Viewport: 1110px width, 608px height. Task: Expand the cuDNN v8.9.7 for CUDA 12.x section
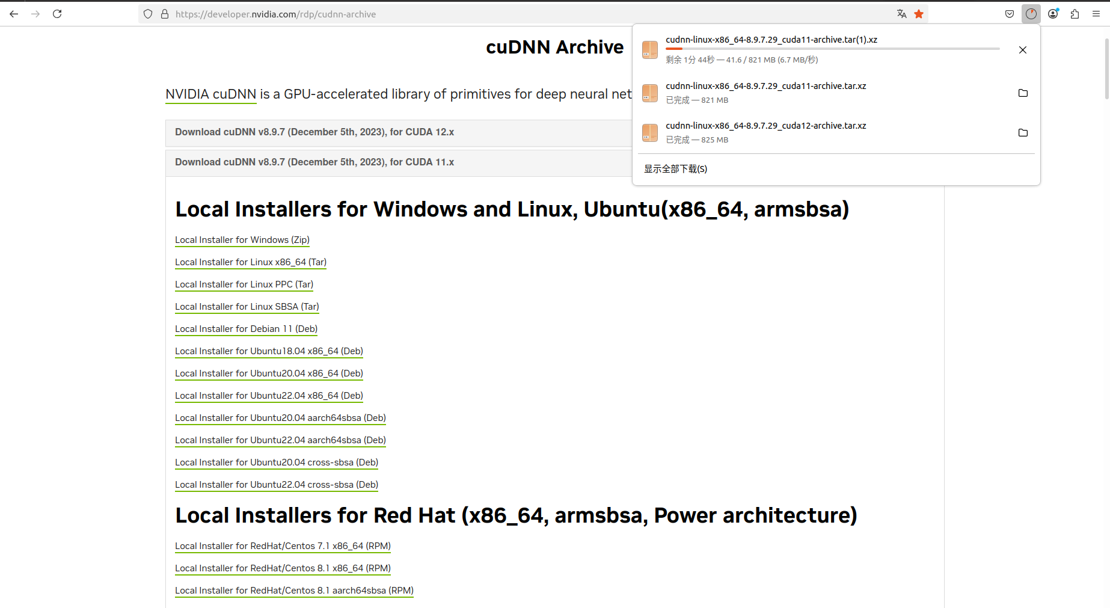click(x=399, y=132)
